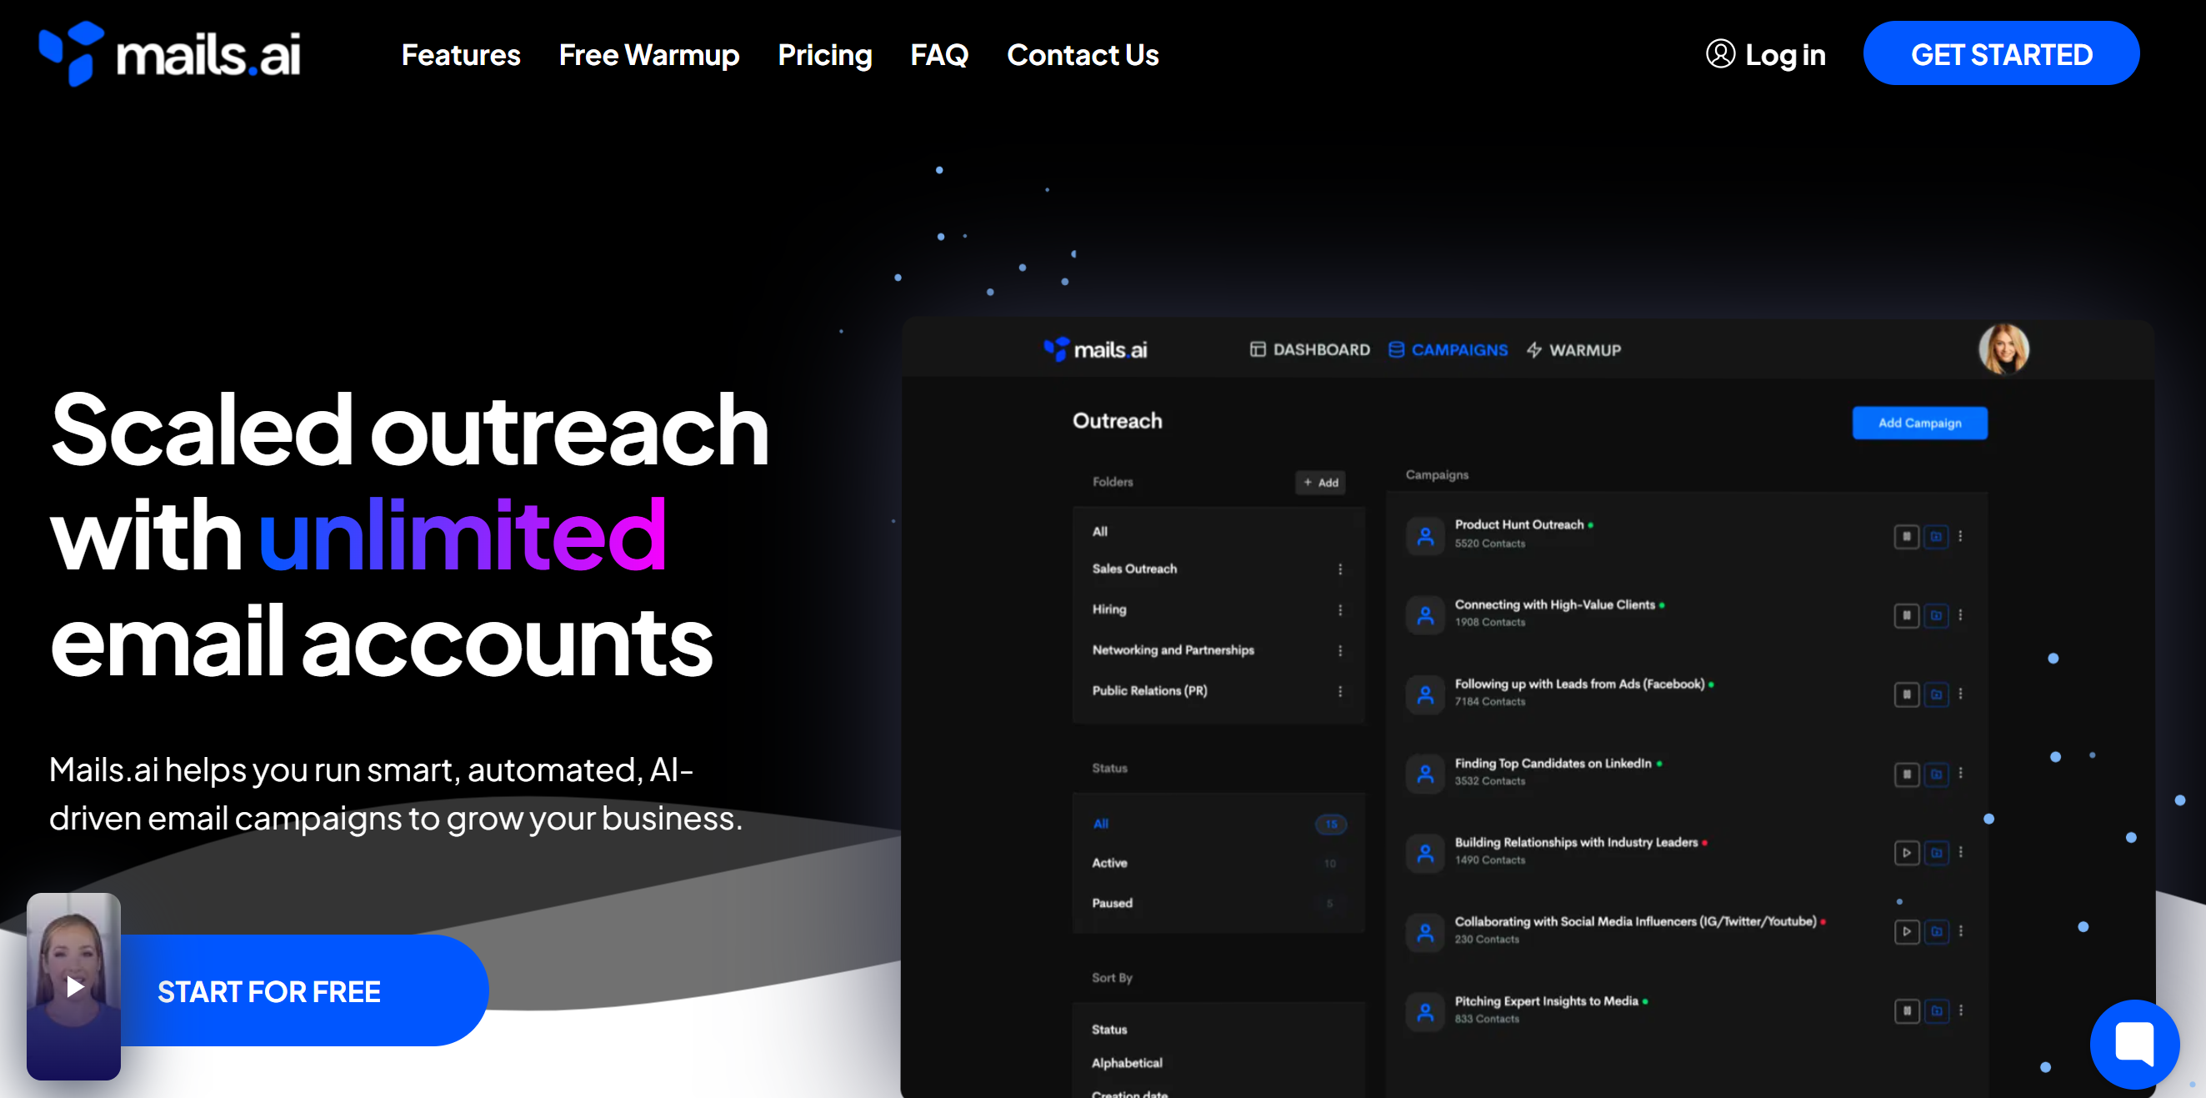Open more options for Product Hunt Outreach

1960,536
